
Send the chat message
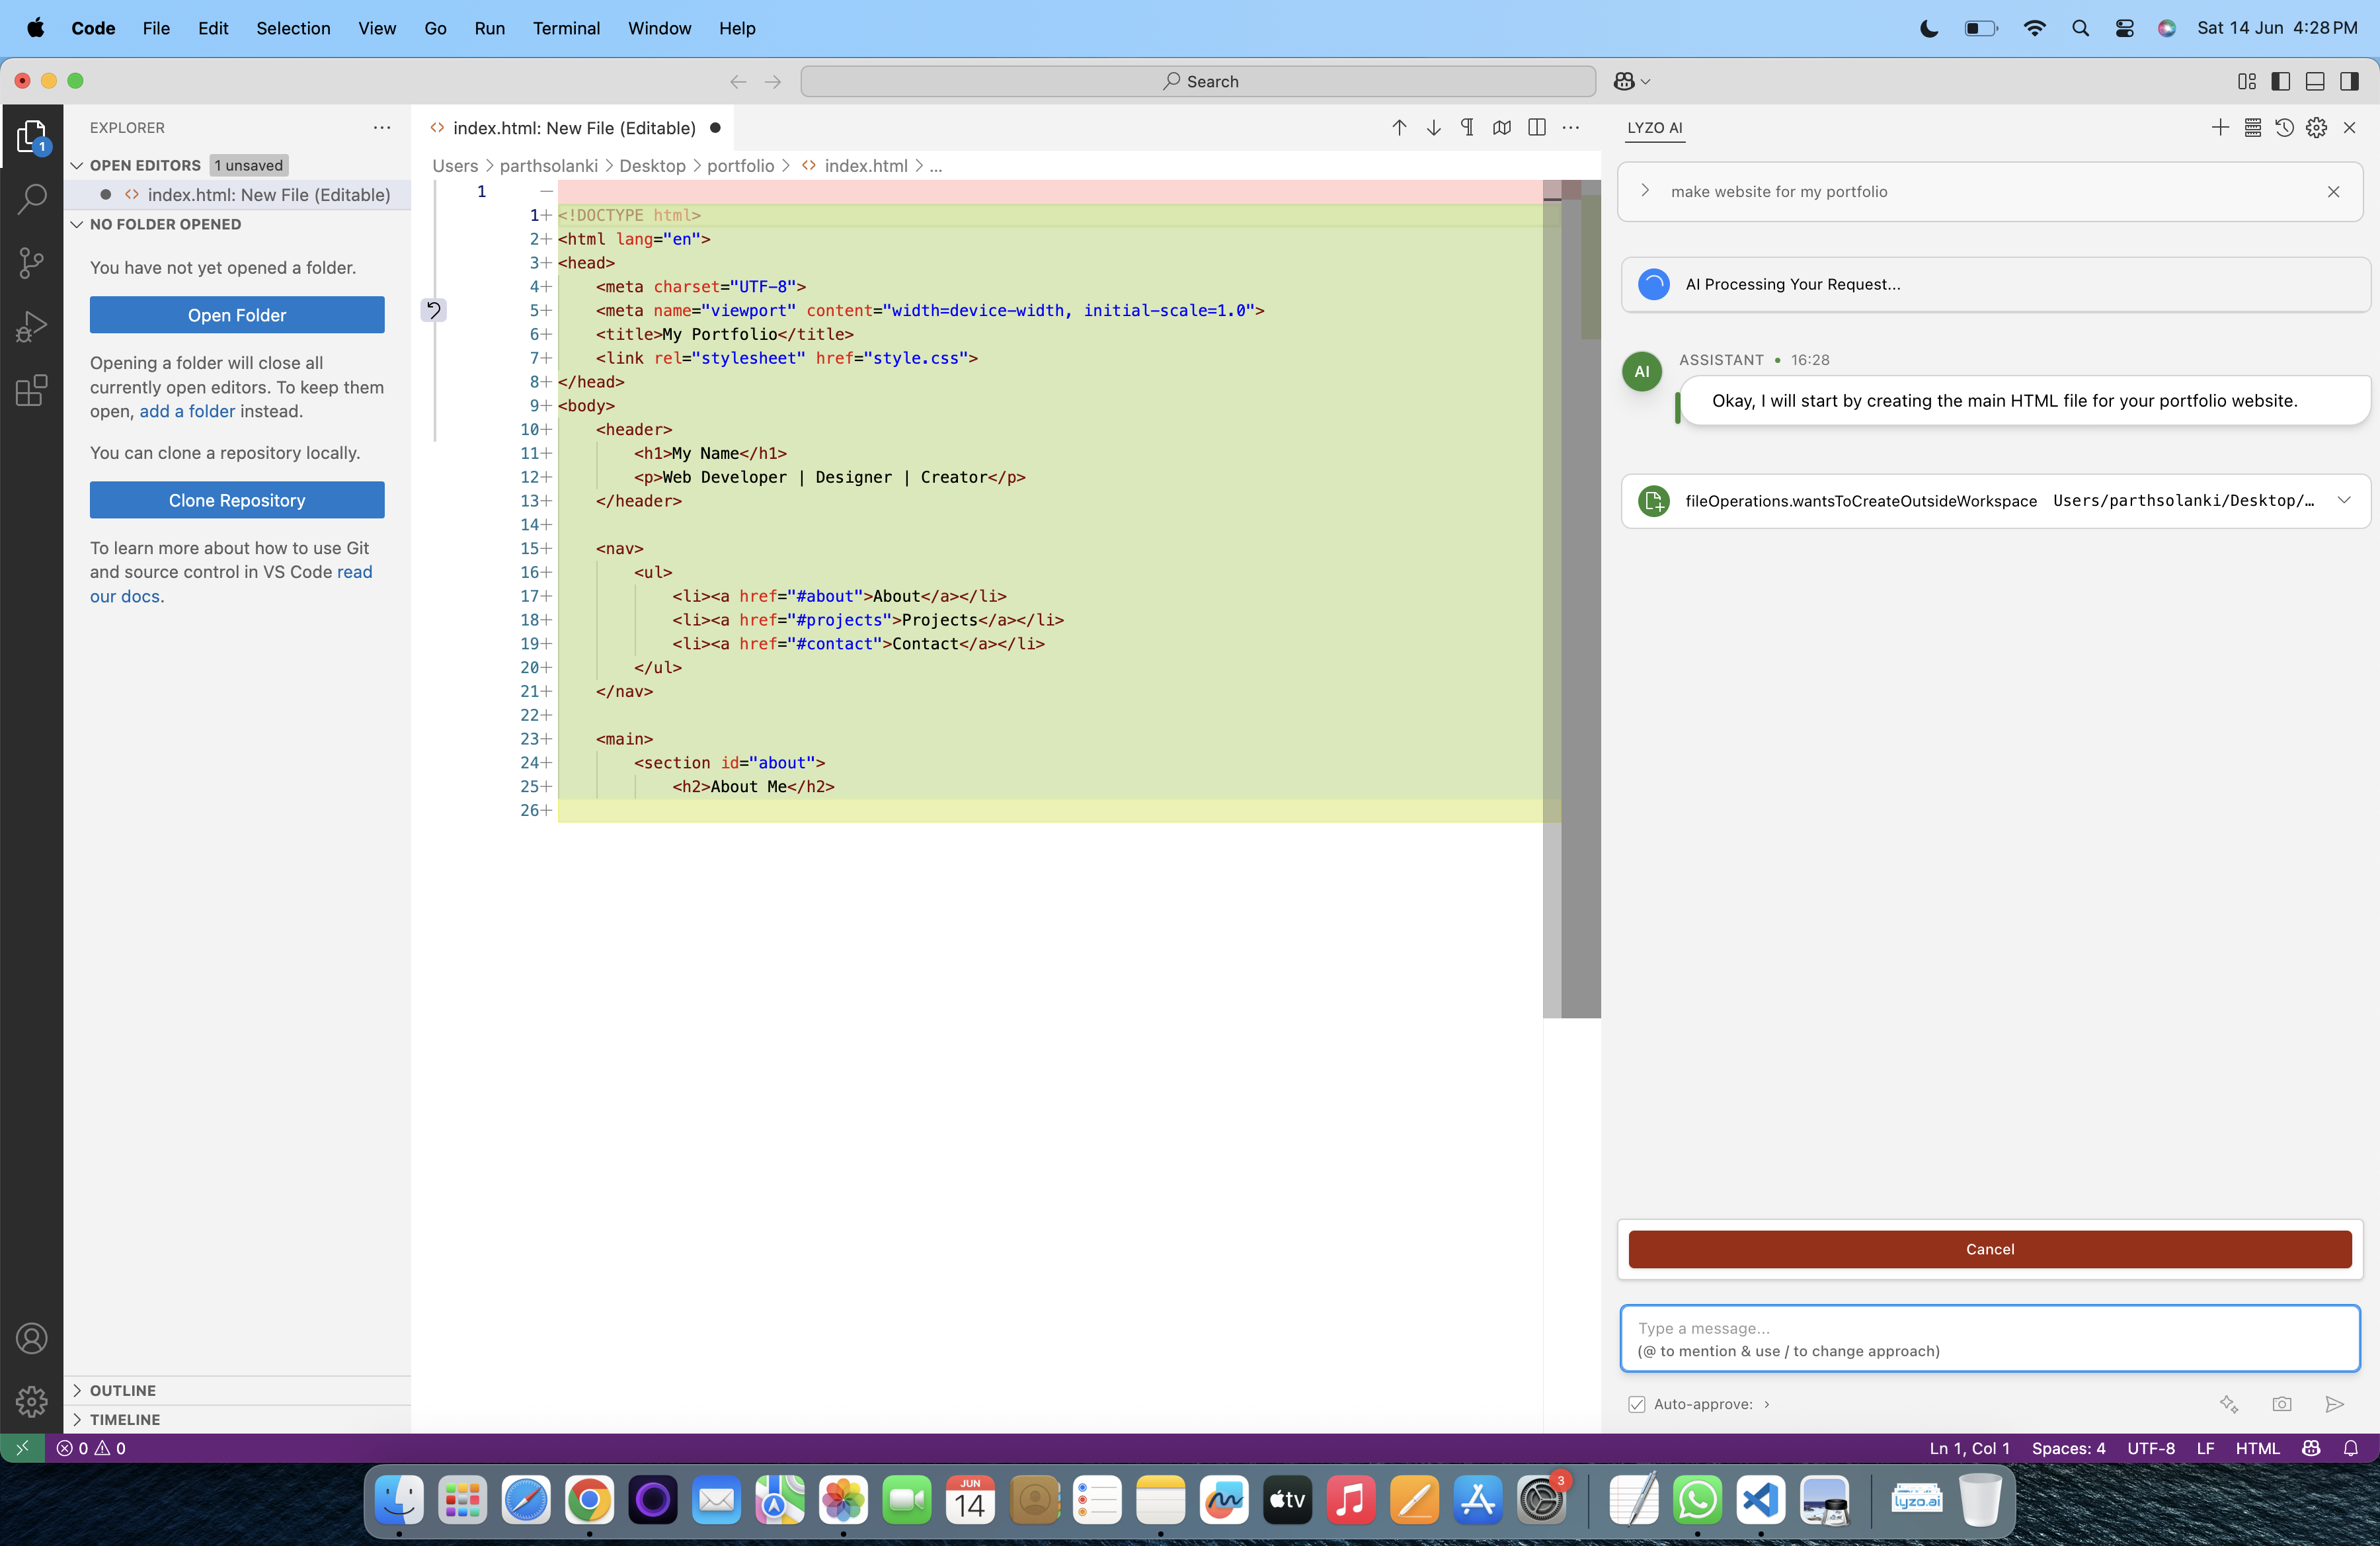coord(2335,1404)
